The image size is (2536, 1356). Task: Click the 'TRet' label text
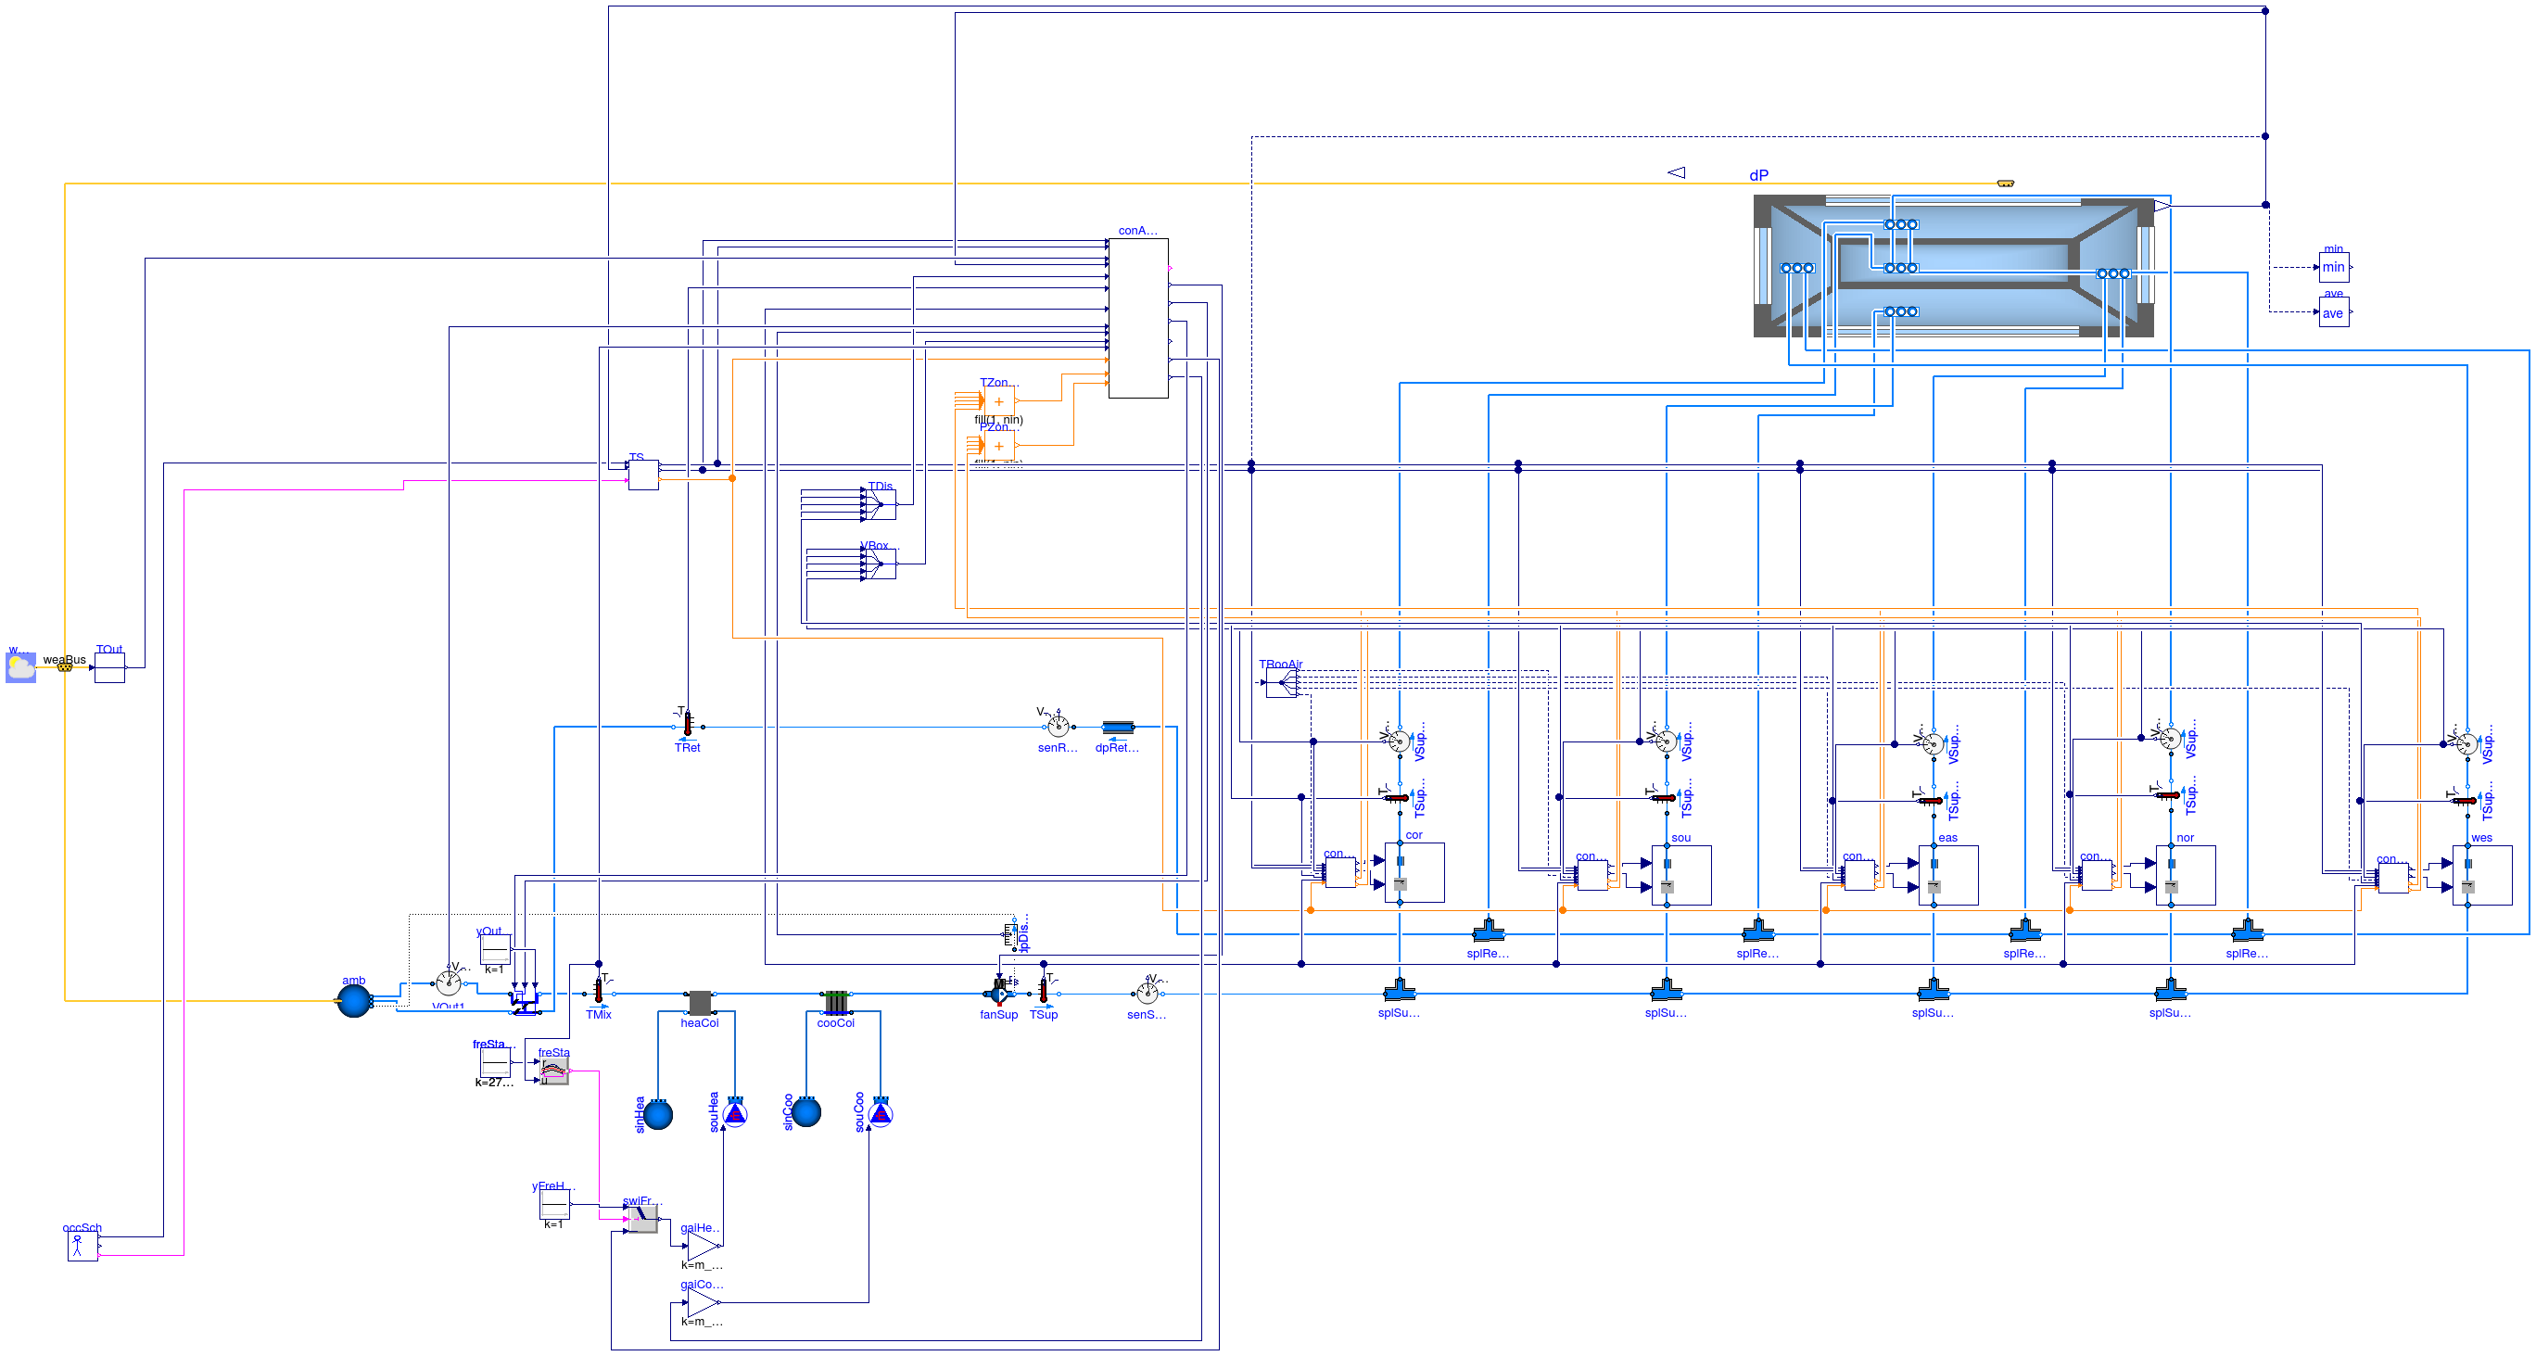[687, 748]
